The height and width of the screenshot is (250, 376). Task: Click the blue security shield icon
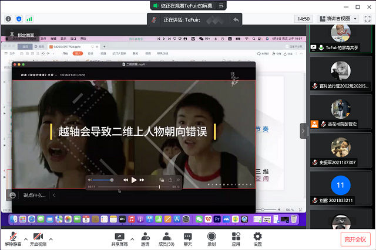click(19, 19)
